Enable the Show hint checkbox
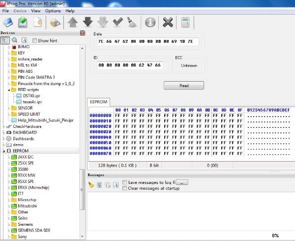Screen dimensions: 295x241 pos(35,40)
